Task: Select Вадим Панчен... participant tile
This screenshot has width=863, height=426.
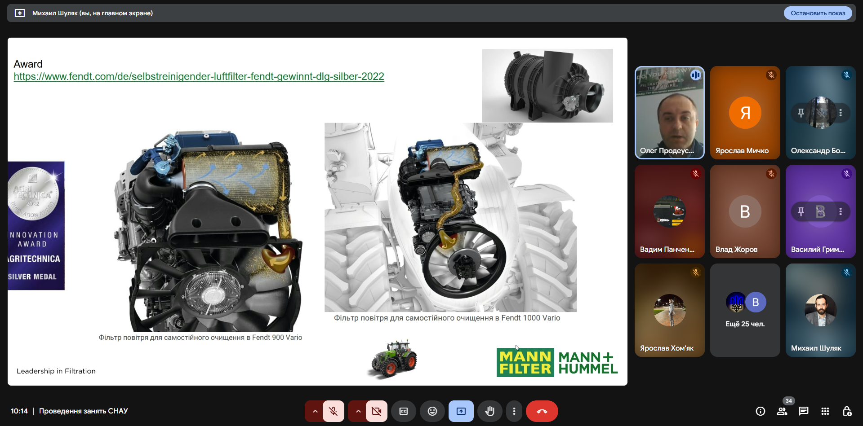Action: coord(670,211)
